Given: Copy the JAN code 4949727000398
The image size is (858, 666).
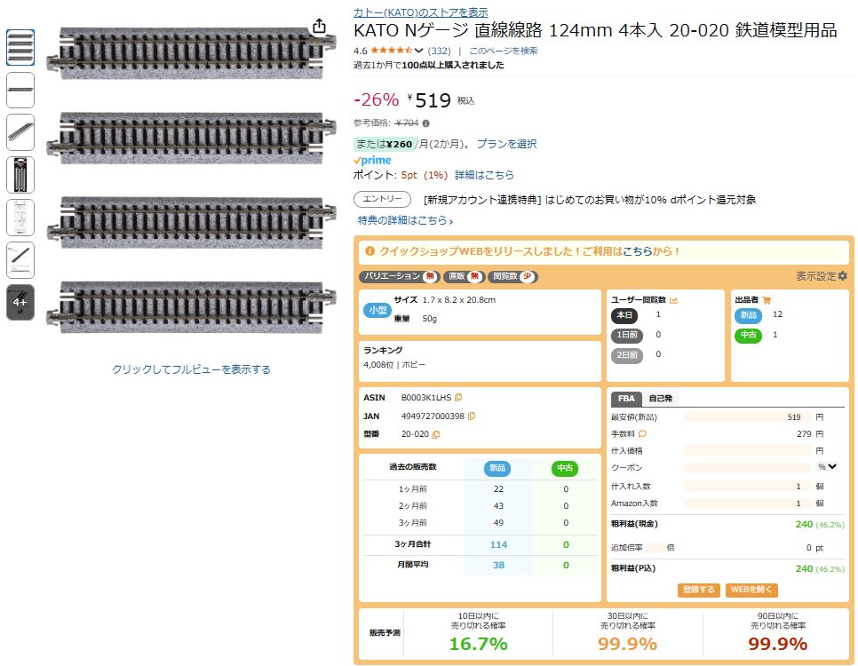Looking at the screenshot, I should tap(472, 416).
